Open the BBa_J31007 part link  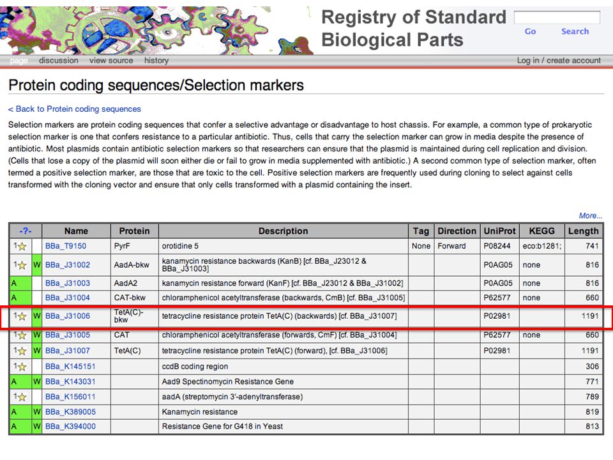coord(68,351)
